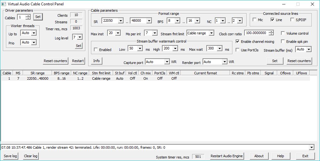Viewport: 320px width, 161px height.
Task: Increase the Cables count stepper
Action: [28, 15]
